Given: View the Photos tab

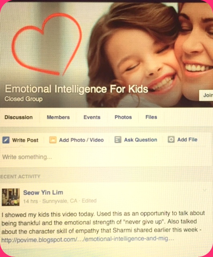Looking at the screenshot, I should (x=123, y=117).
